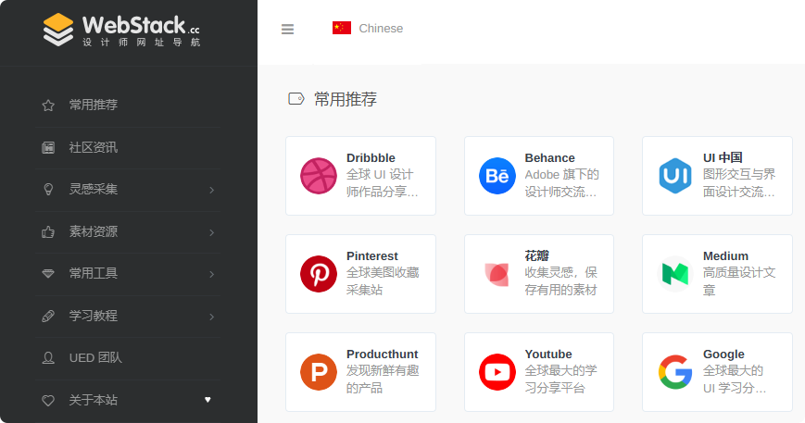Click description 全球美图收藏采集站

pos(383,281)
